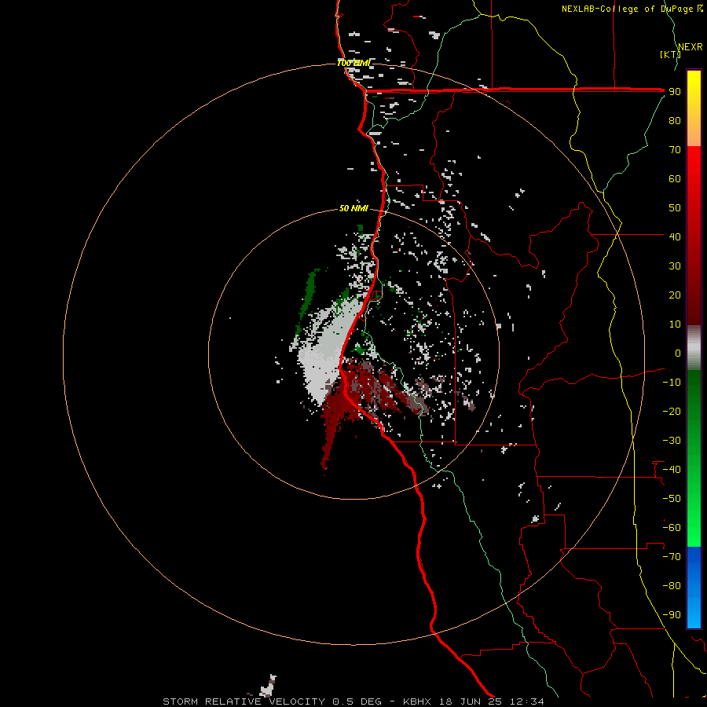Click the -50 value on velocity scale
The width and height of the screenshot is (707, 707).
tap(672, 499)
